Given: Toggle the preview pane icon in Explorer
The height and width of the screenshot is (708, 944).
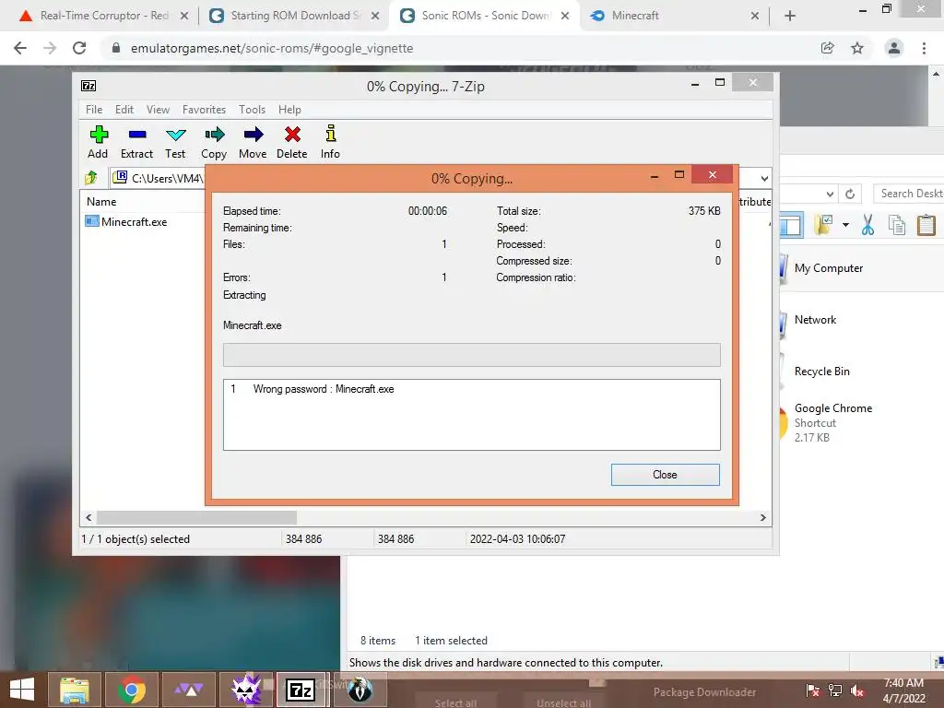Looking at the screenshot, I should (790, 225).
